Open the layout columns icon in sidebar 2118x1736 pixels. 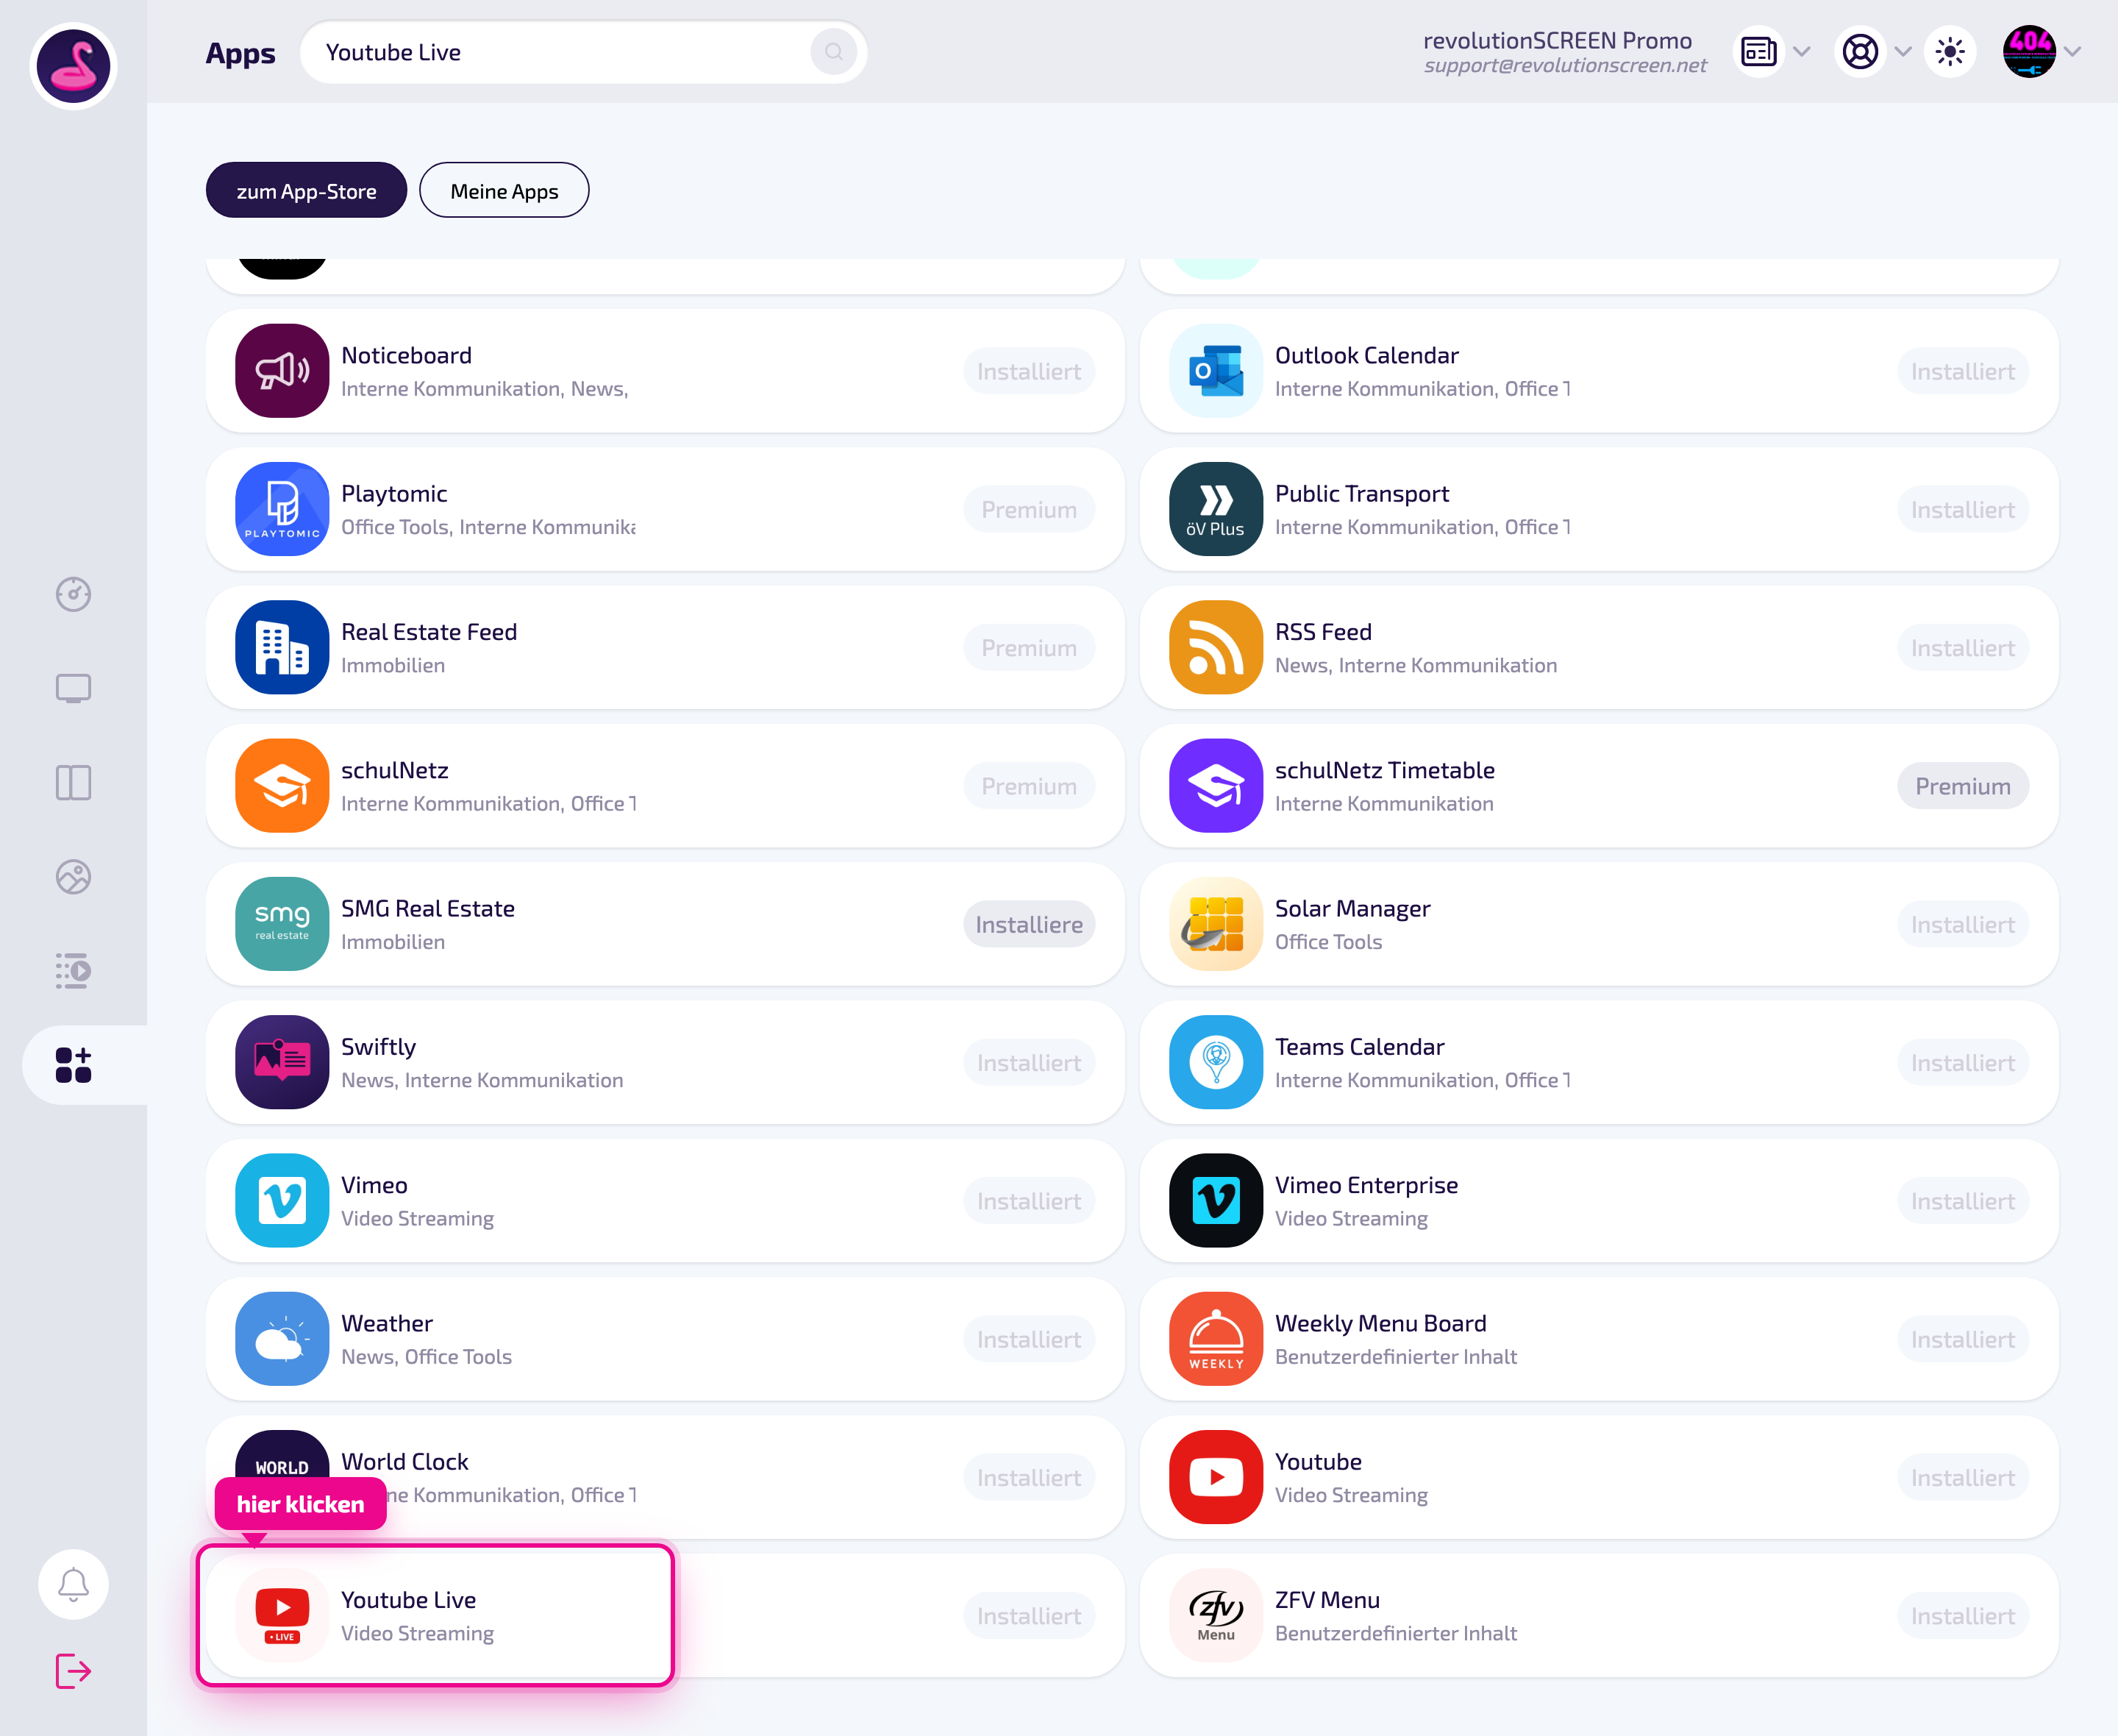click(x=73, y=783)
